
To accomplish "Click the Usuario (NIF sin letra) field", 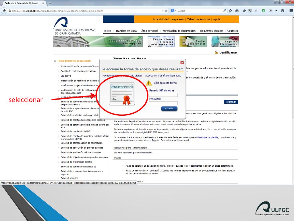I will tap(163, 95).
